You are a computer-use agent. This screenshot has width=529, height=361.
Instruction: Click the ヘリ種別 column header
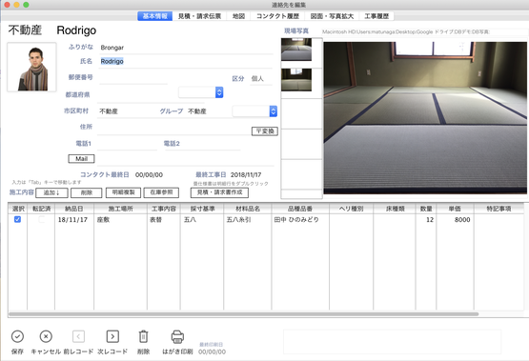351,209
